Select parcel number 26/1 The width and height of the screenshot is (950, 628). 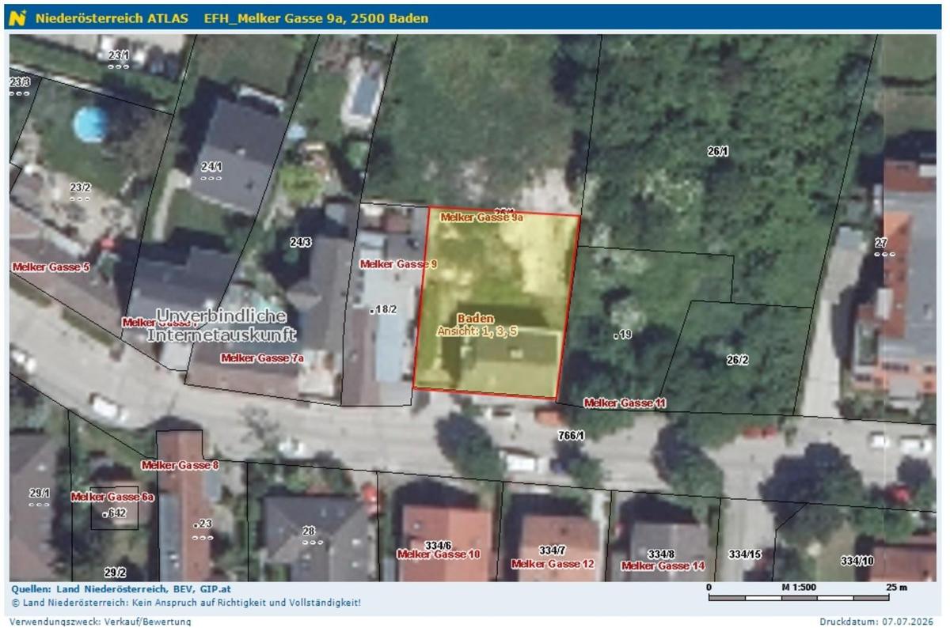coord(718,150)
